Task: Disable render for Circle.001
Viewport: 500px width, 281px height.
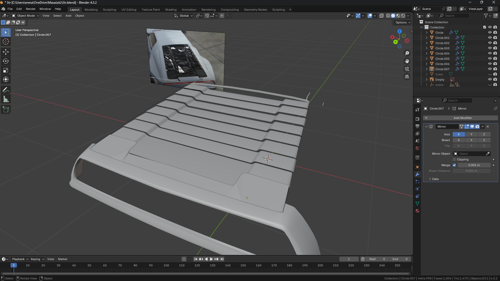Action: (x=495, y=38)
